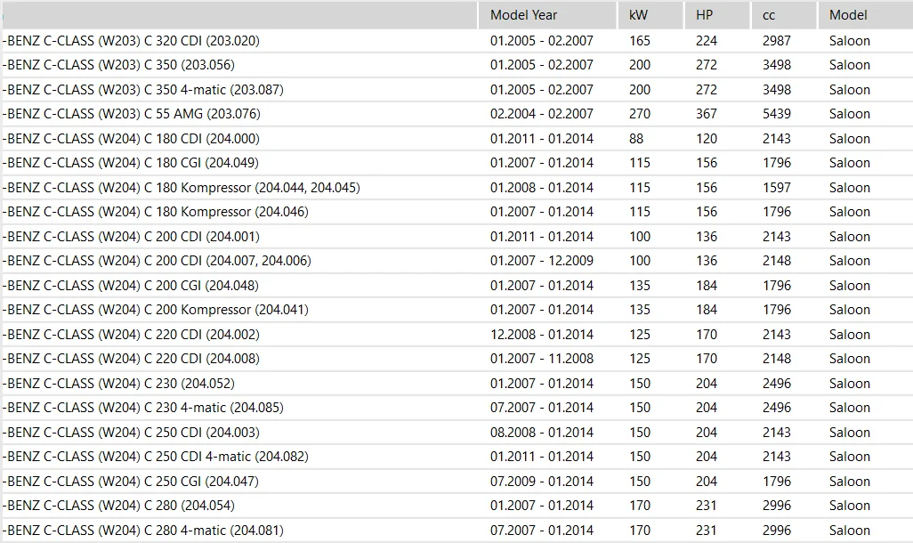Screen dimensions: 913x543
Task: Sort by the Model Year column header
Action: pos(546,15)
